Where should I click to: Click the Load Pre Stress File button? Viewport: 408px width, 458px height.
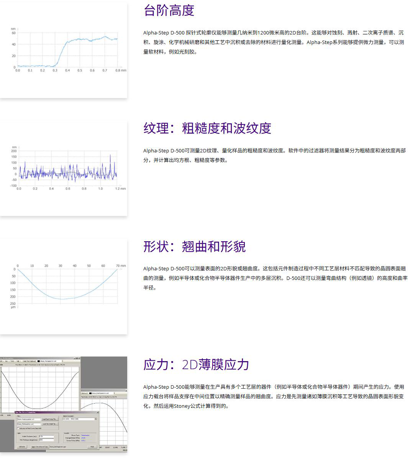coord(50,424)
